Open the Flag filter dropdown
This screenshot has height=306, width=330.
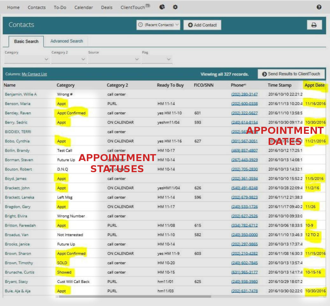tap(157, 59)
